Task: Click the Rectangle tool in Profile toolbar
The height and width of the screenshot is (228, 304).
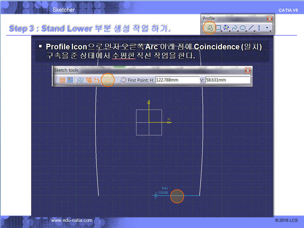Action: (x=218, y=28)
